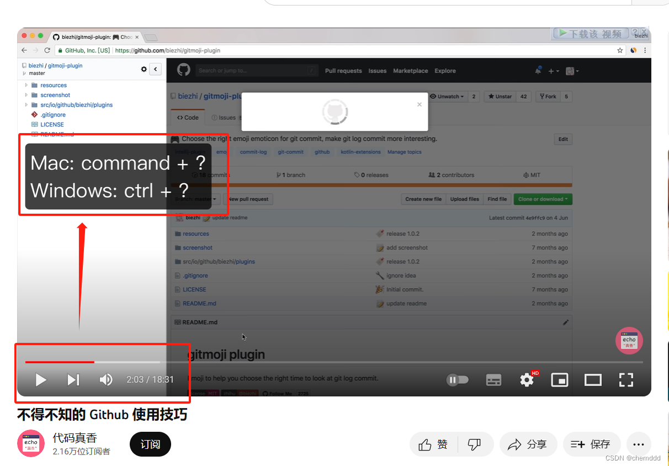This screenshot has width=669, height=466.
Task: Open MIT license link
Action: pos(532,175)
